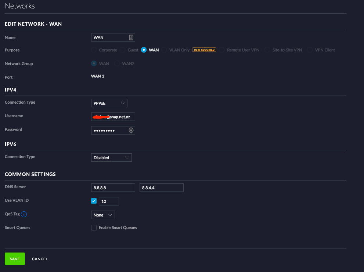Focus the VLAN ID number field
The width and height of the screenshot is (364, 272).
[x=109, y=201]
